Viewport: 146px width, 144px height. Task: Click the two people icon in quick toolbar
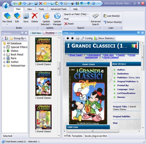point(77,3)
